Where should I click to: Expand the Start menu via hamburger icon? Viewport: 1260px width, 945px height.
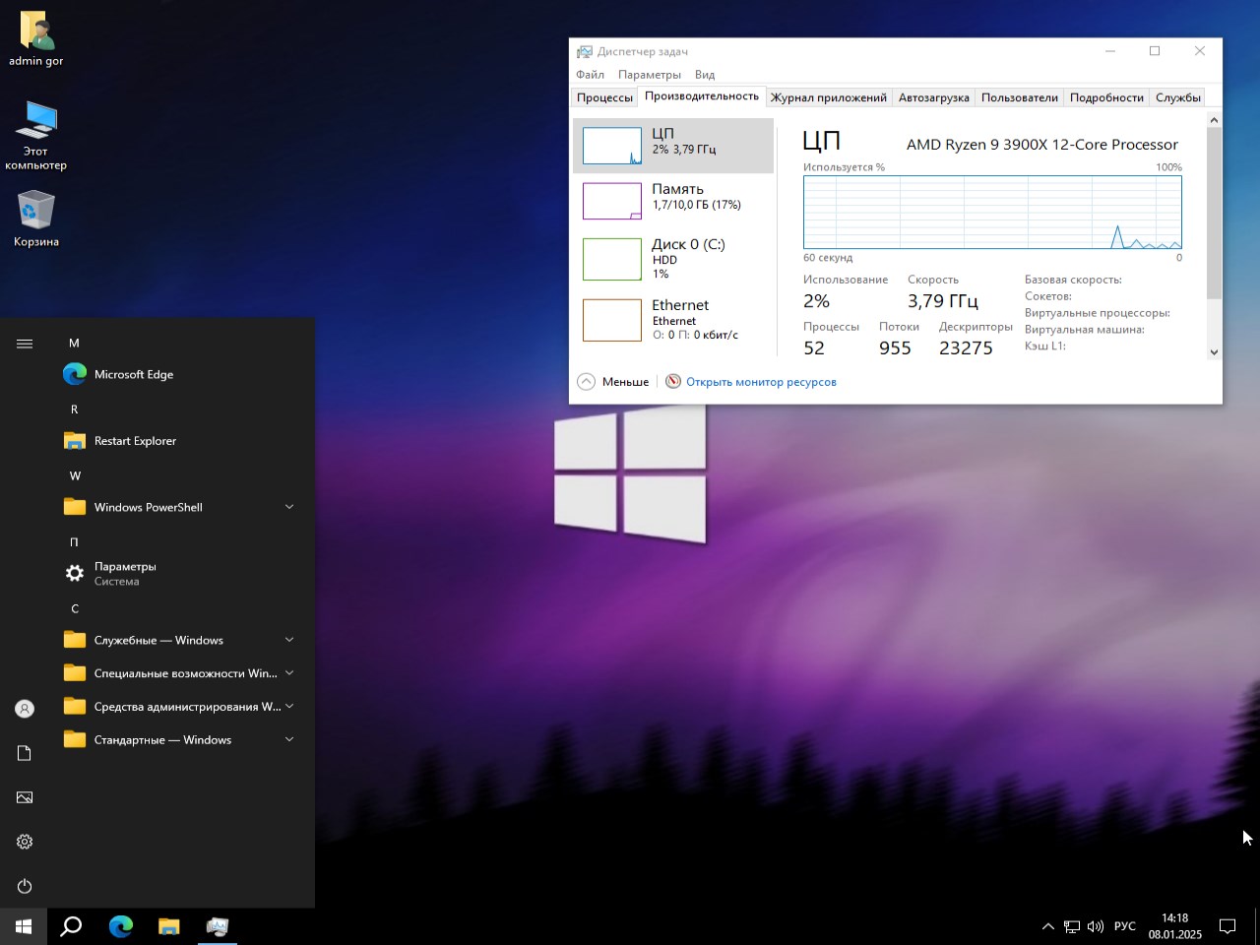coord(24,343)
